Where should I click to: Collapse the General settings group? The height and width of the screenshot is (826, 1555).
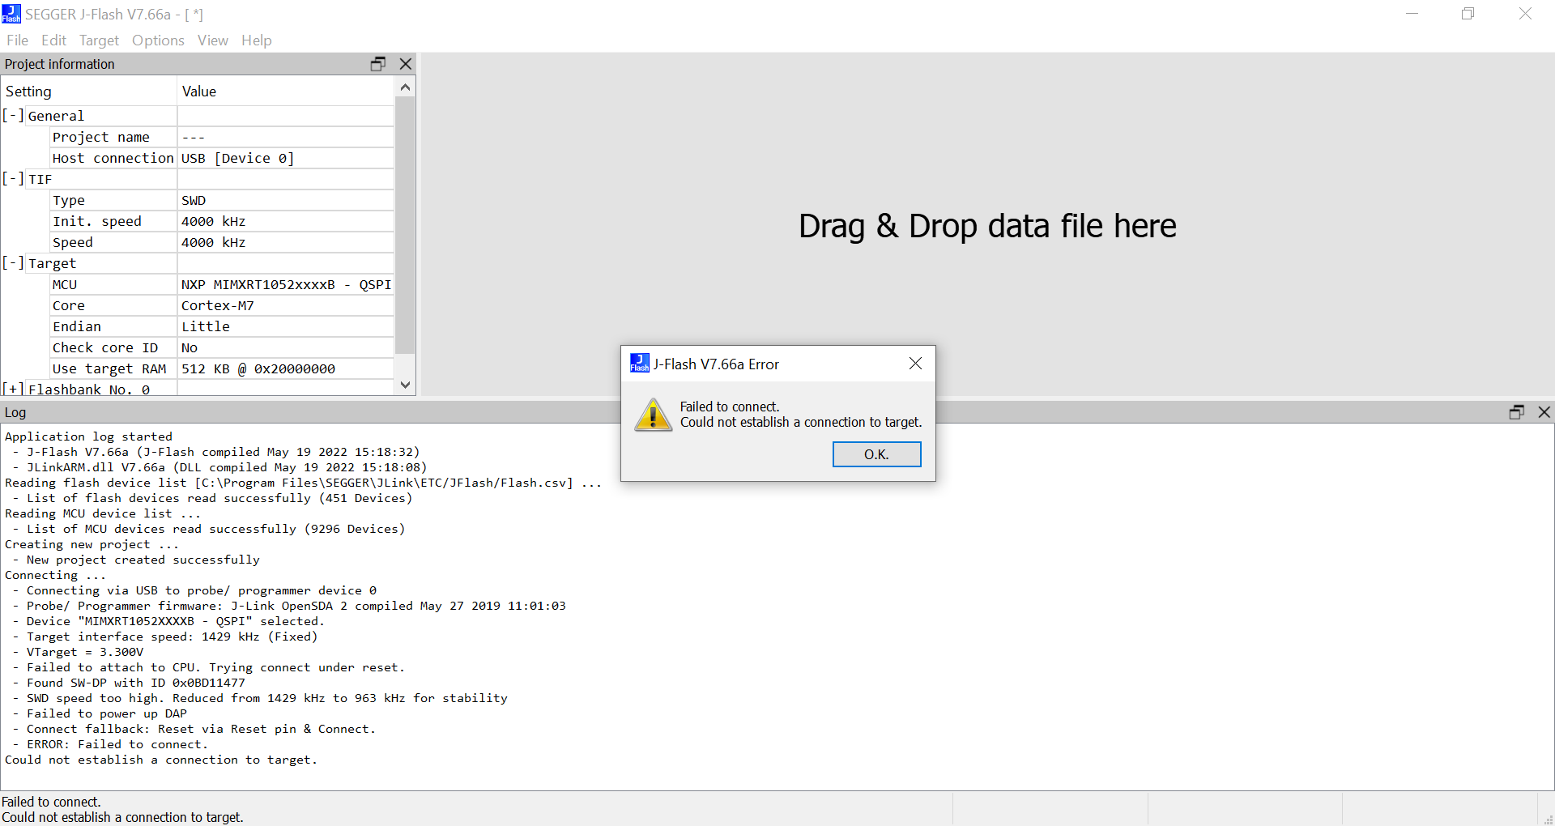click(x=13, y=116)
